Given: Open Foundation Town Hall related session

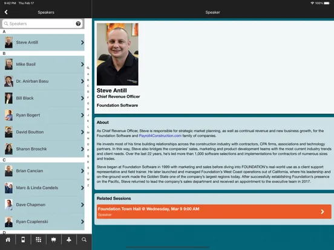Looking at the screenshot, I should (214, 211).
